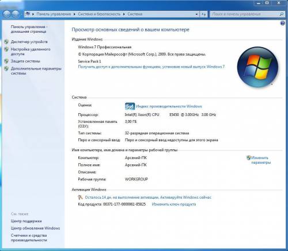Expand the arrow after Система и безопасность breadcrumb

point(124,14)
